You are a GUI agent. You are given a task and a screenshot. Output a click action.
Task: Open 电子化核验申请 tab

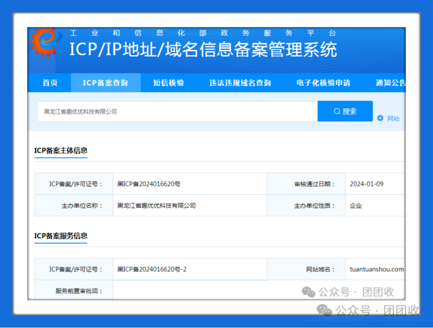coord(323,83)
